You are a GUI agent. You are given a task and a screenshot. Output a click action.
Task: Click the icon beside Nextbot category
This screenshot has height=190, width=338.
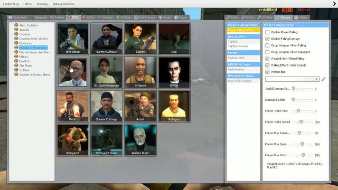click(16, 61)
